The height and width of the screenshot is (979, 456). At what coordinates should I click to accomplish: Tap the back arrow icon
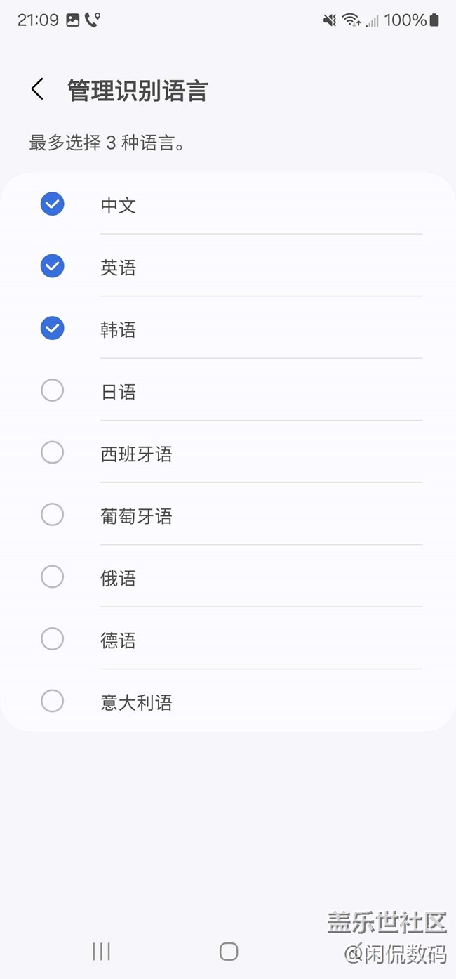coord(38,90)
